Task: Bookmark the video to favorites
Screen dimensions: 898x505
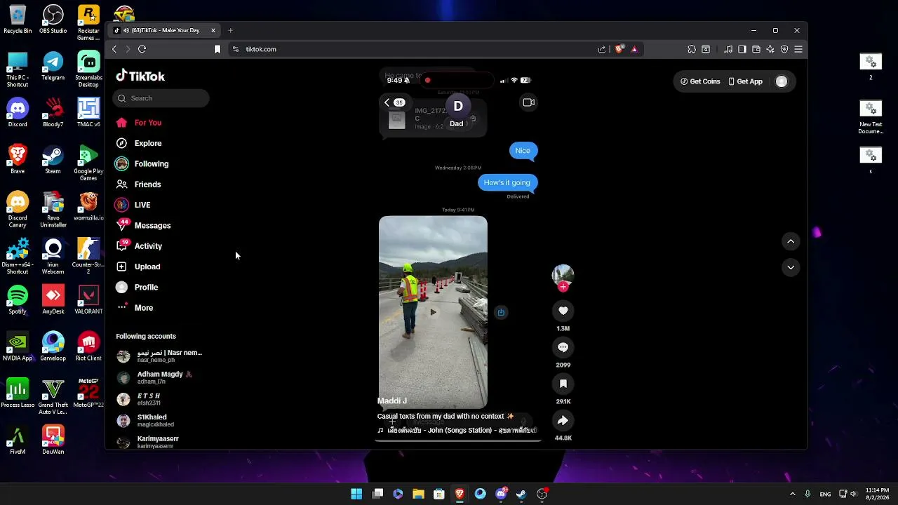Action: (563, 384)
